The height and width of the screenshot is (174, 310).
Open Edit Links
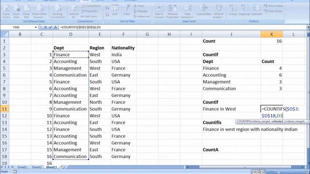click(x=89, y=16)
